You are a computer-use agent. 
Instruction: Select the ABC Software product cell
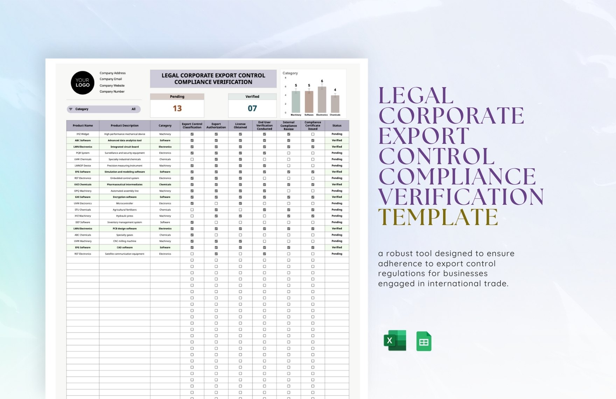83,140
